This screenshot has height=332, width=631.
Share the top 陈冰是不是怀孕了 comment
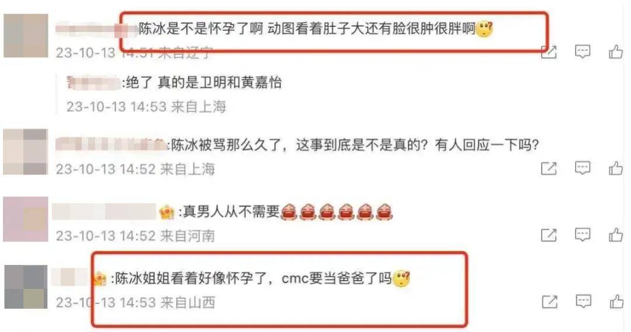(x=549, y=52)
